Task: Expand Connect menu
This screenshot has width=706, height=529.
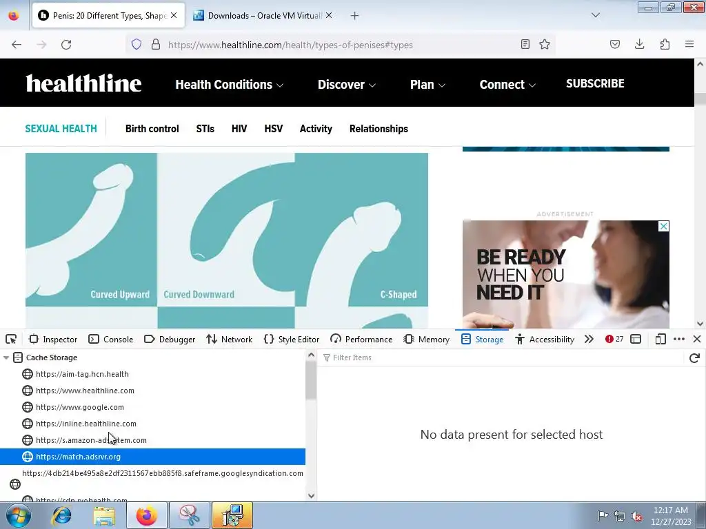Action: point(507,85)
